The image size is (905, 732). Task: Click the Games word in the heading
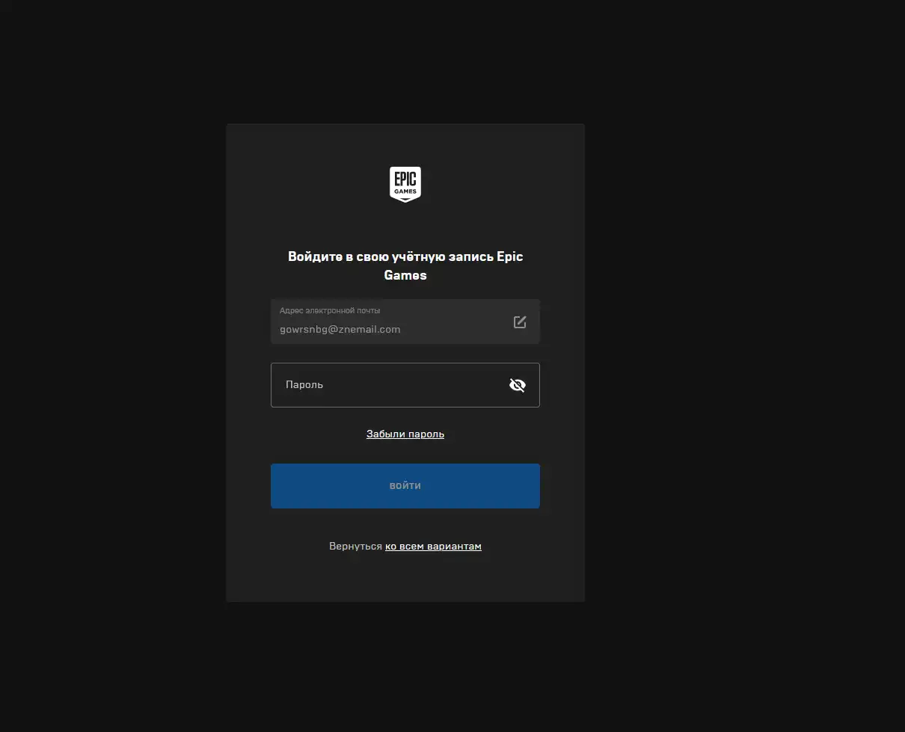[405, 275]
